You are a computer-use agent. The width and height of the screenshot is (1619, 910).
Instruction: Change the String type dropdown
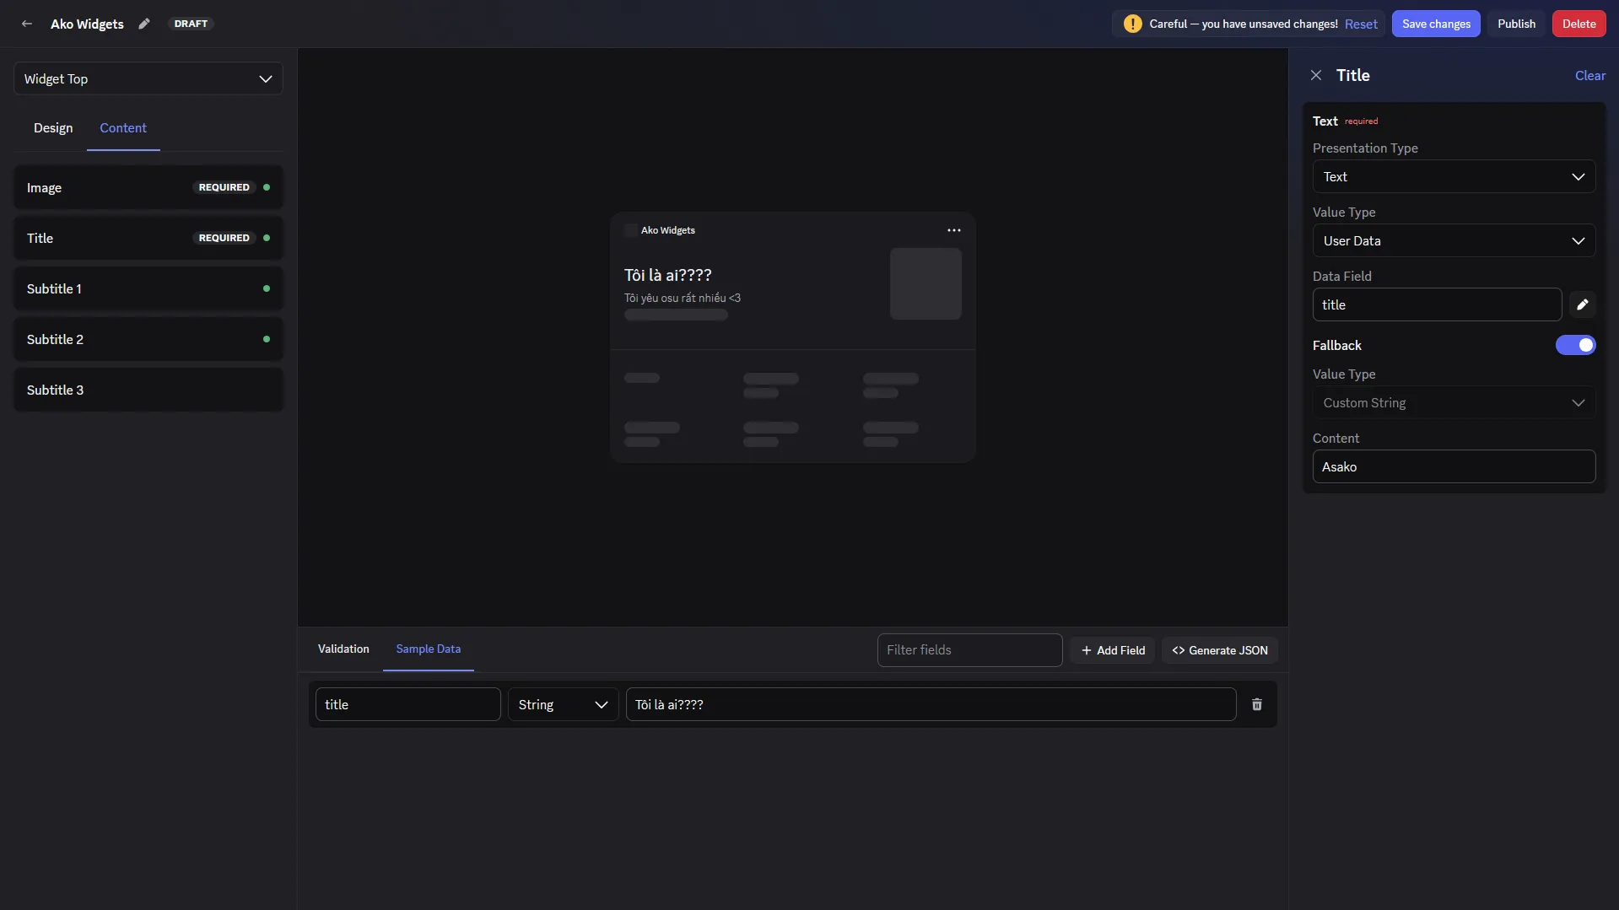564,704
